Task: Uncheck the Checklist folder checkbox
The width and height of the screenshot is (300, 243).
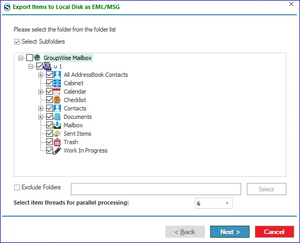Action: click(x=49, y=100)
